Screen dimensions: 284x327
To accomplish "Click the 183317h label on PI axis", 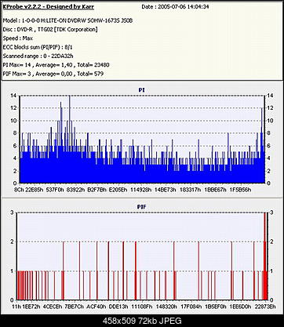I will [x=190, y=190].
